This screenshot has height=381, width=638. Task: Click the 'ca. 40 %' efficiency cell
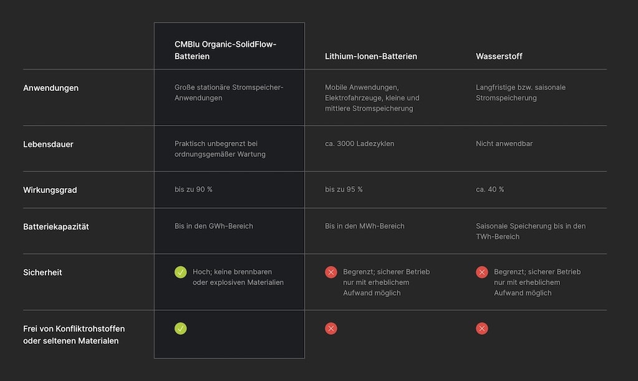pos(490,189)
